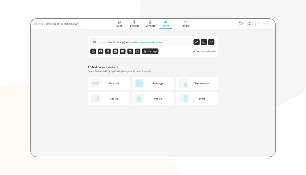
Task: Open form link in new tab icon
Action: coord(211,42)
